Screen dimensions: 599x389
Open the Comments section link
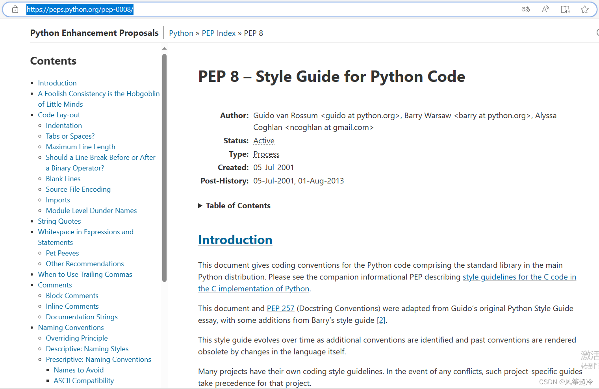tap(55, 285)
